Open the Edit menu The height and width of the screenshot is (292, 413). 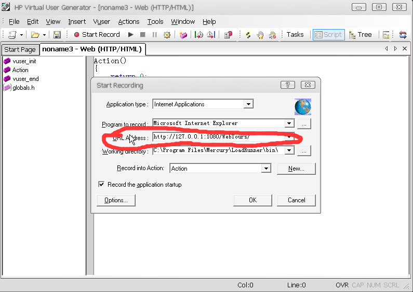[x=33, y=22]
